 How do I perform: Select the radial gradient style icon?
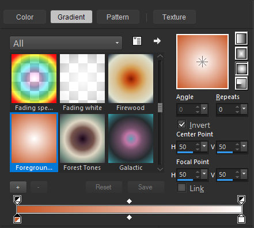[241, 83]
